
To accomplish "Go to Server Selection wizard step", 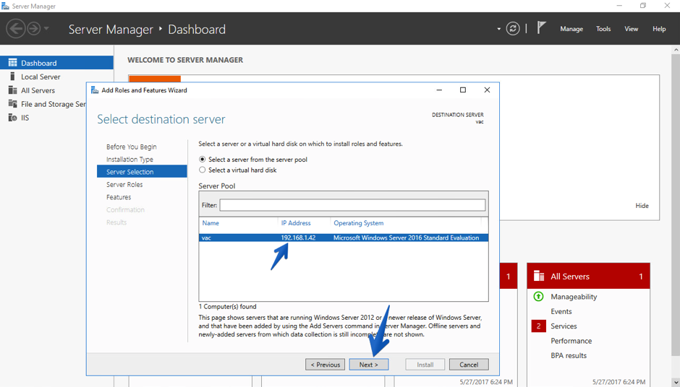I will pos(142,172).
